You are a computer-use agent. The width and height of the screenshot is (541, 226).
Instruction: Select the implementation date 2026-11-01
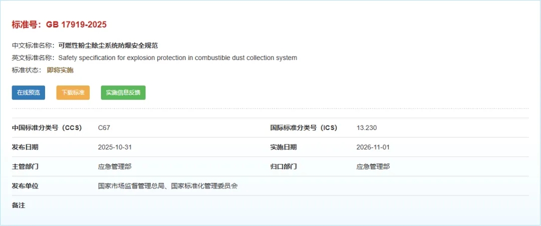pos(373,147)
